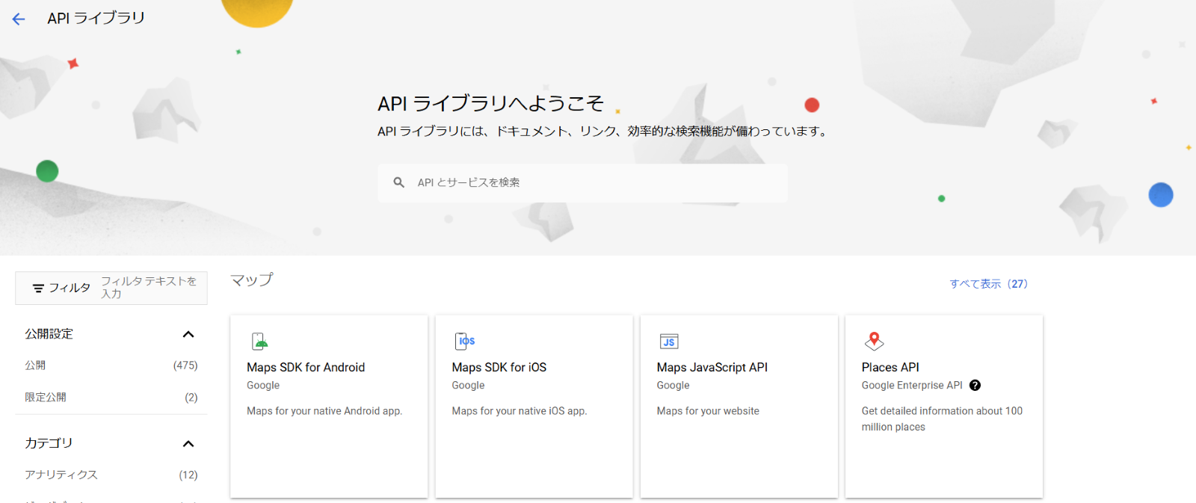Click the Google Enterprise API label
Viewport: 1196px width, 503px height.
tap(912, 386)
